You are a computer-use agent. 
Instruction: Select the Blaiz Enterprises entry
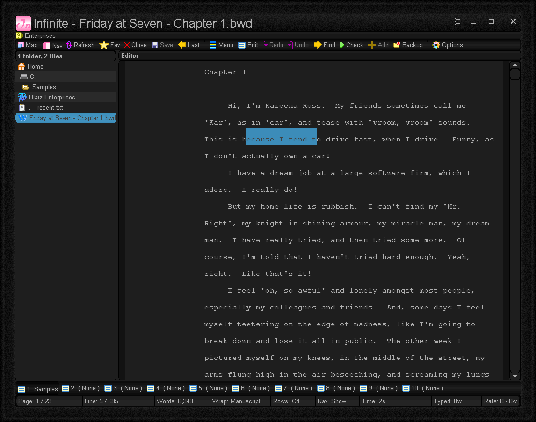pyautogui.click(x=66, y=97)
